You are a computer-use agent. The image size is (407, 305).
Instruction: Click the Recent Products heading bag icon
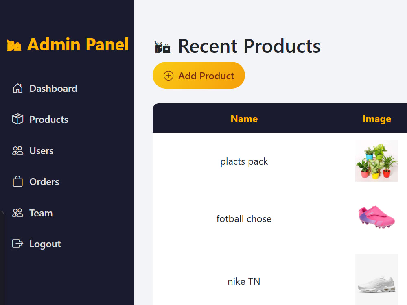click(162, 47)
